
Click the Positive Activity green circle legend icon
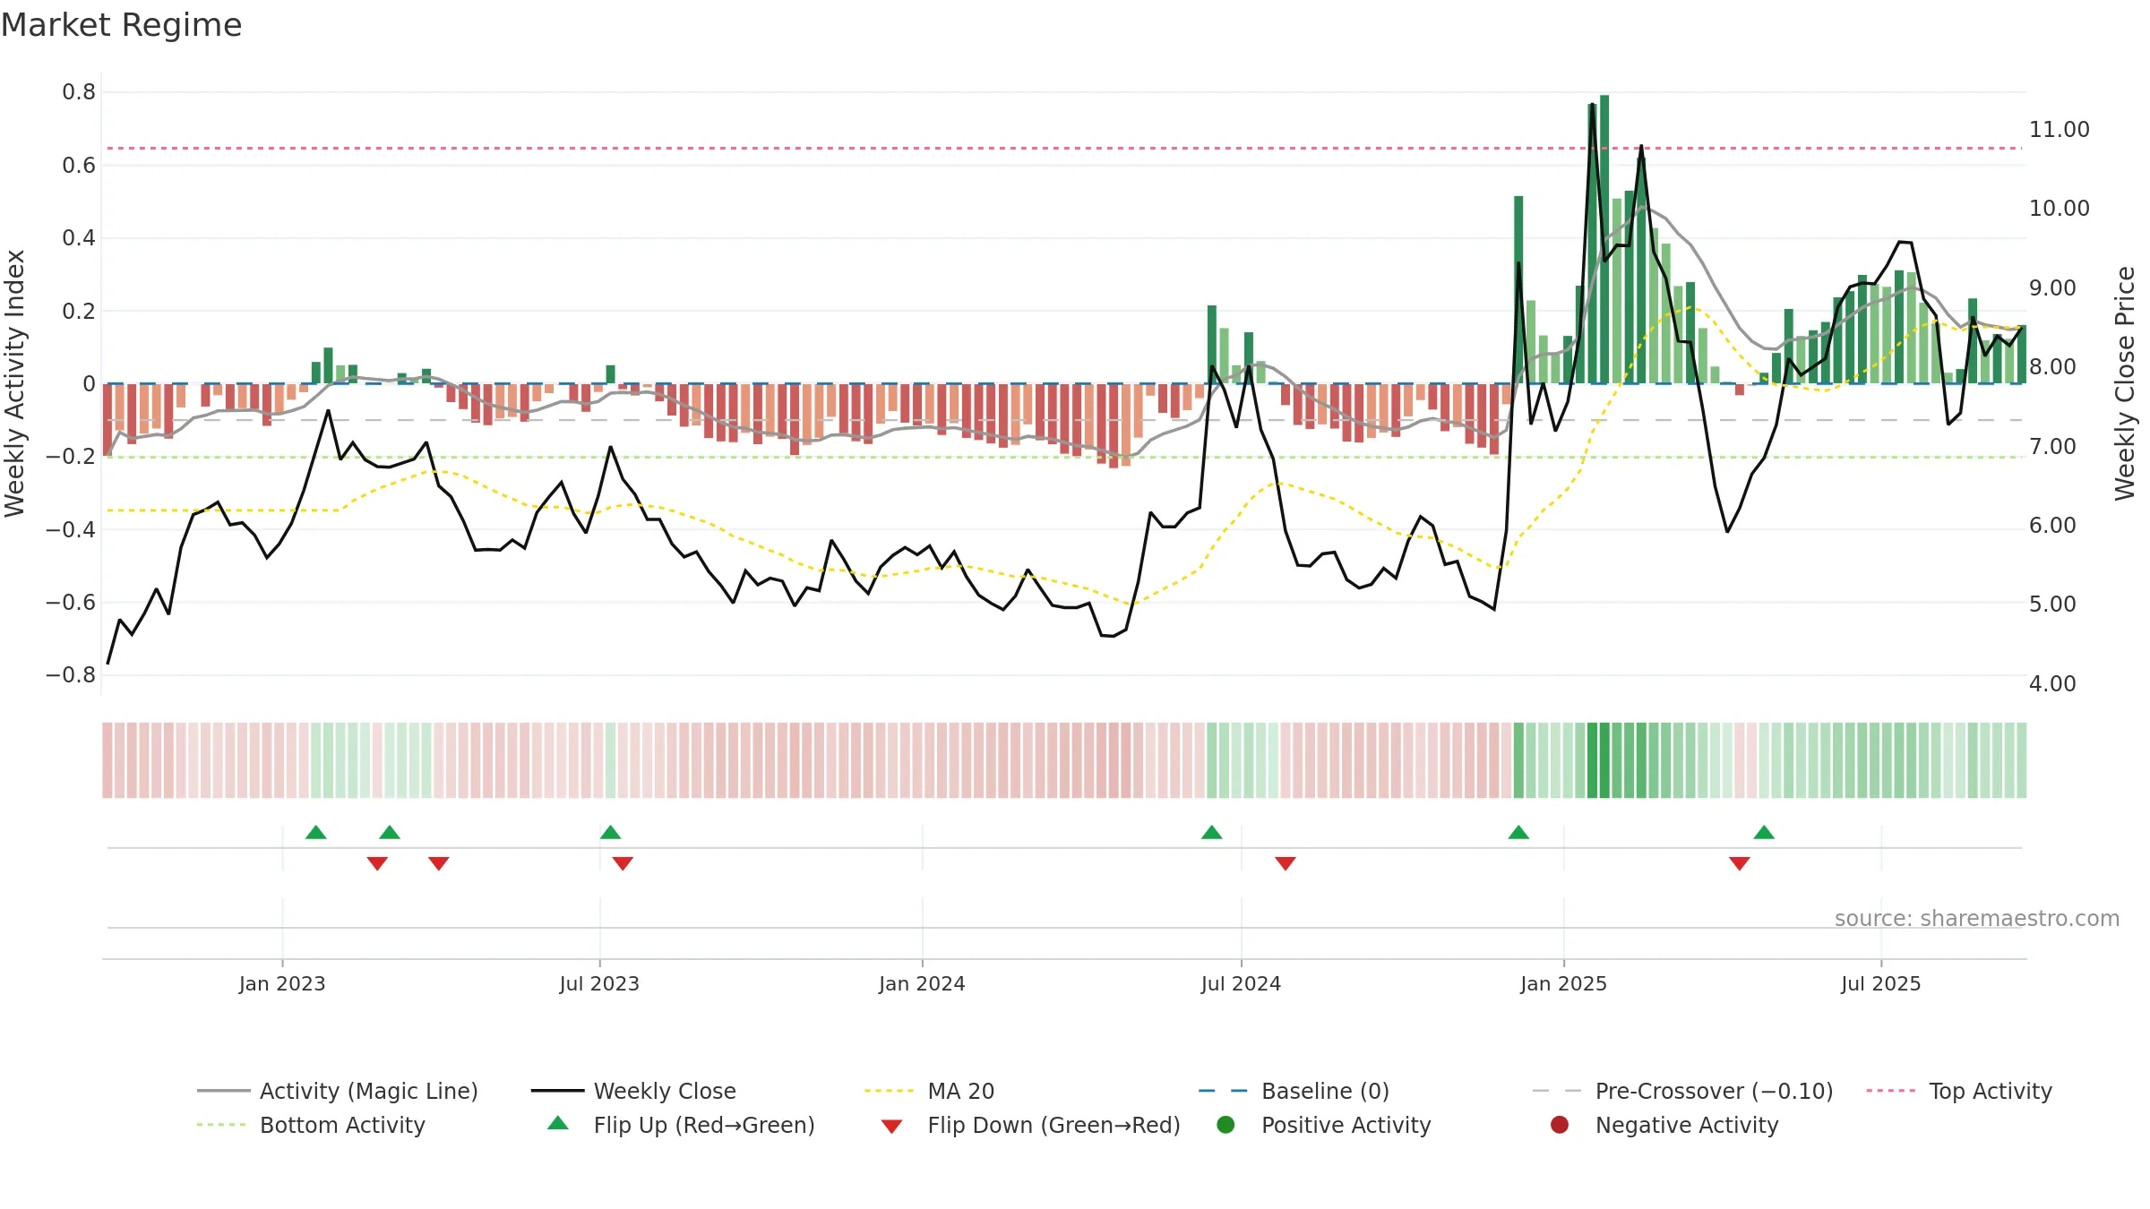1225,1125
